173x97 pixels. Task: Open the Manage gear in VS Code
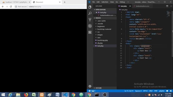[90, 86]
